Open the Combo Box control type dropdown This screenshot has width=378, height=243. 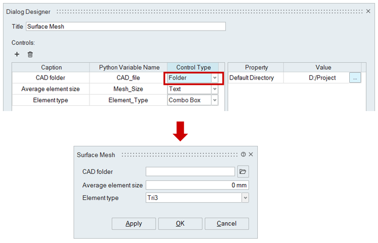coord(214,100)
